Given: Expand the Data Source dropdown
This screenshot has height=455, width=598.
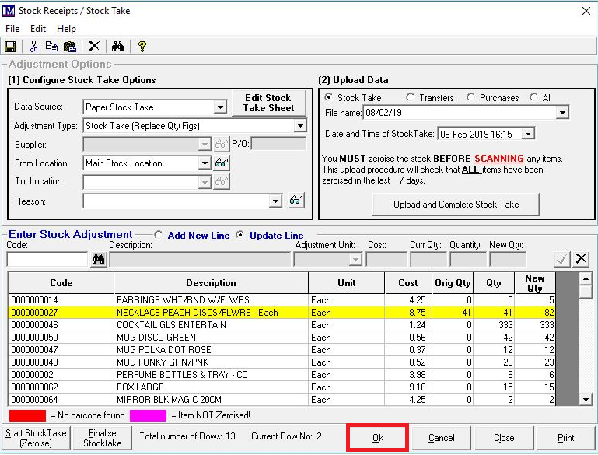Looking at the screenshot, I should (219, 107).
